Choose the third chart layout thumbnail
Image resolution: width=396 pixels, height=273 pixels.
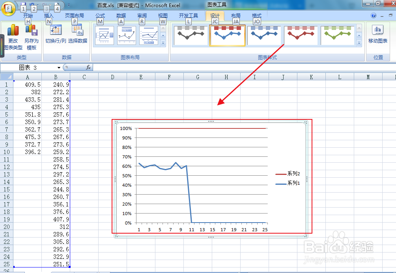tap(149, 35)
